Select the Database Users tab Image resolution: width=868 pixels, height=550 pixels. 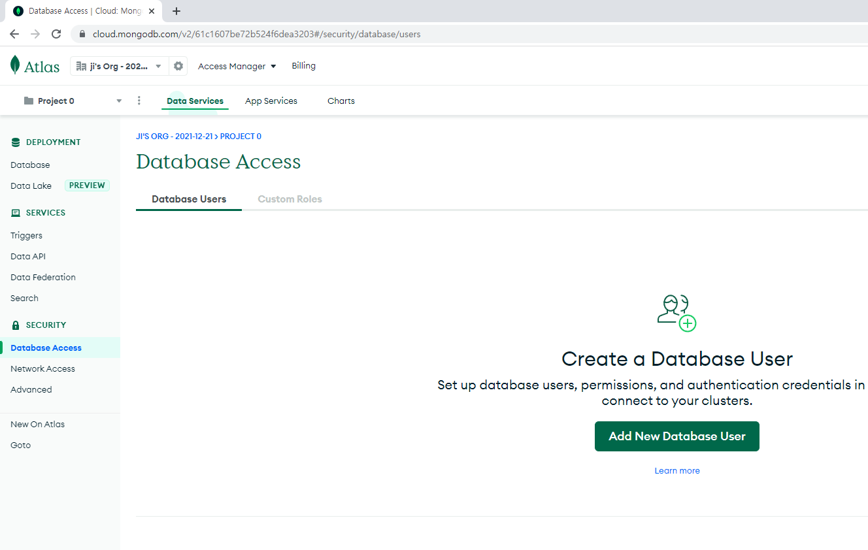(x=189, y=199)
